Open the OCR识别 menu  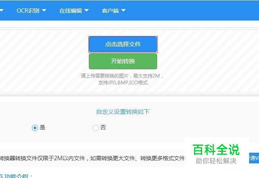[x=28, y=11]
